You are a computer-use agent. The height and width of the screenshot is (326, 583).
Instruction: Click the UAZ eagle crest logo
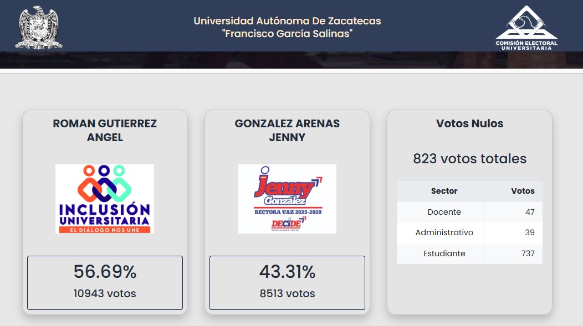click(39, 27)
